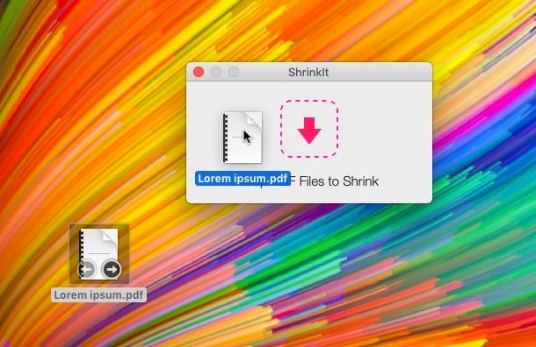Click the spiral binding of dragged PDF icon

click(x=225, y=138)
